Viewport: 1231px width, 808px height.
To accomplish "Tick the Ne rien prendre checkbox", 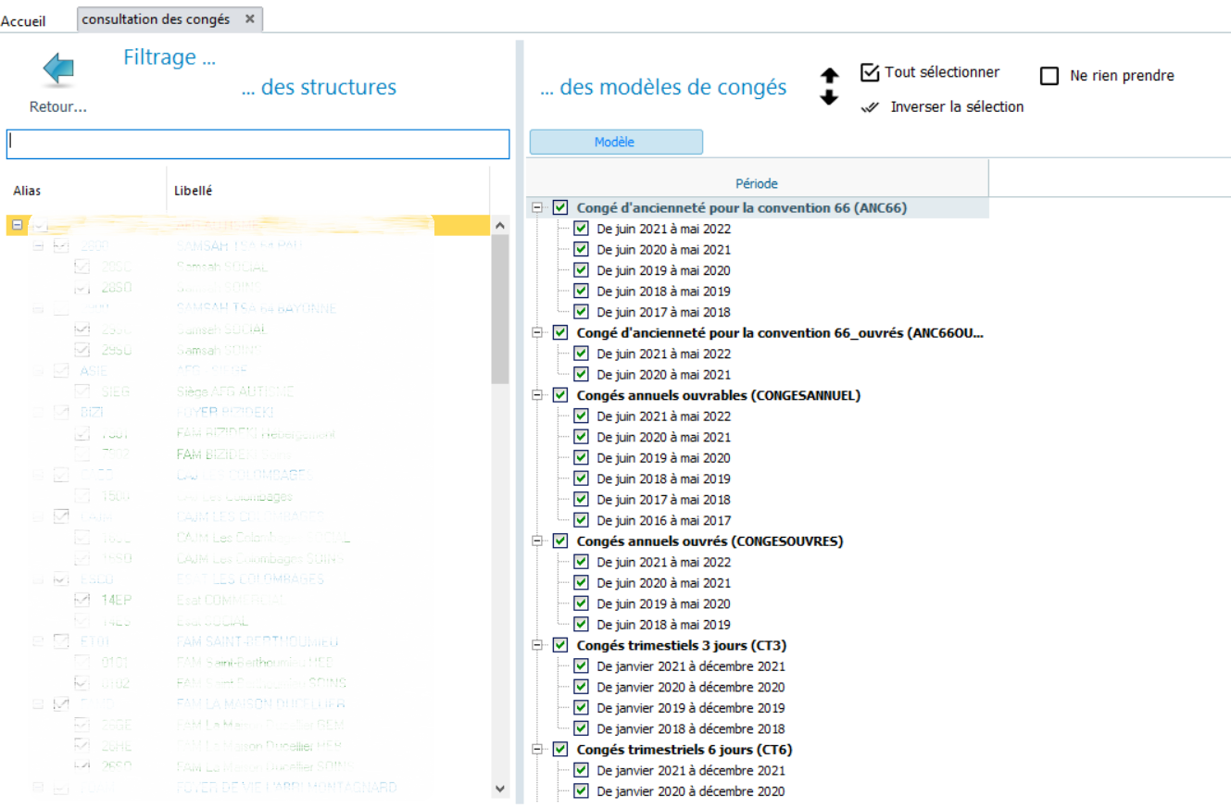I will 1049,76.
